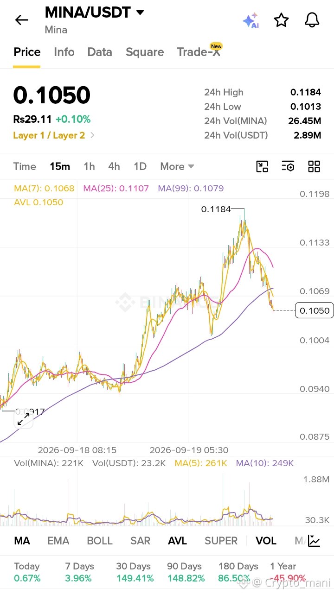Image resolution: width=334 pixels, height=594 pixels.
Task: Open chart settings icon beside timeframes
Action: pyautogui.click(x=288, y=166)
